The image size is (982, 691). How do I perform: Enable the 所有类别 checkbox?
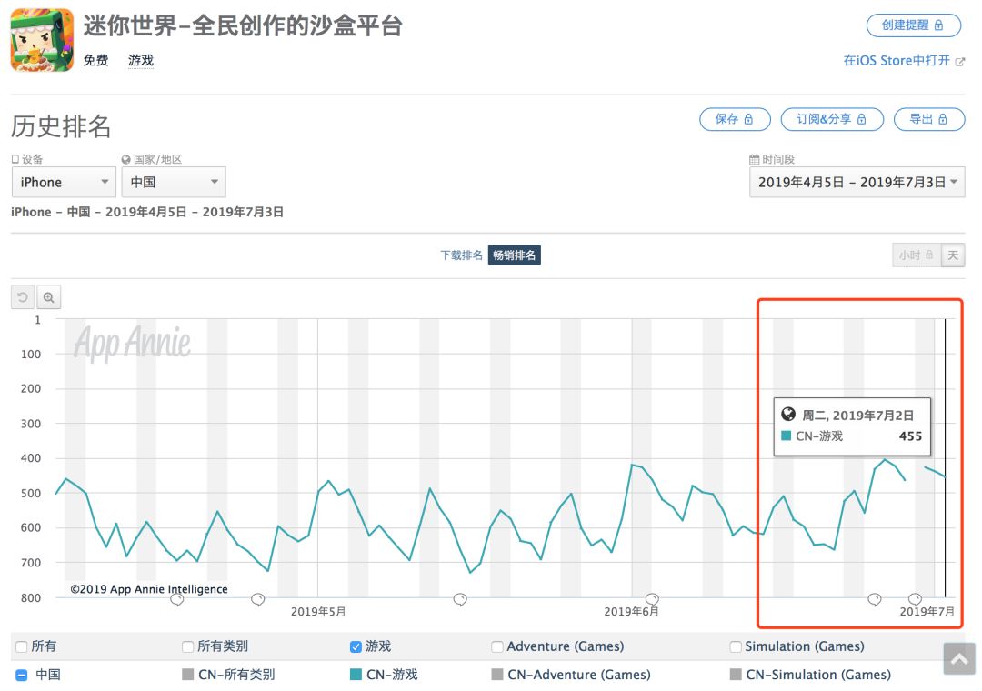(x=187, y=646)
